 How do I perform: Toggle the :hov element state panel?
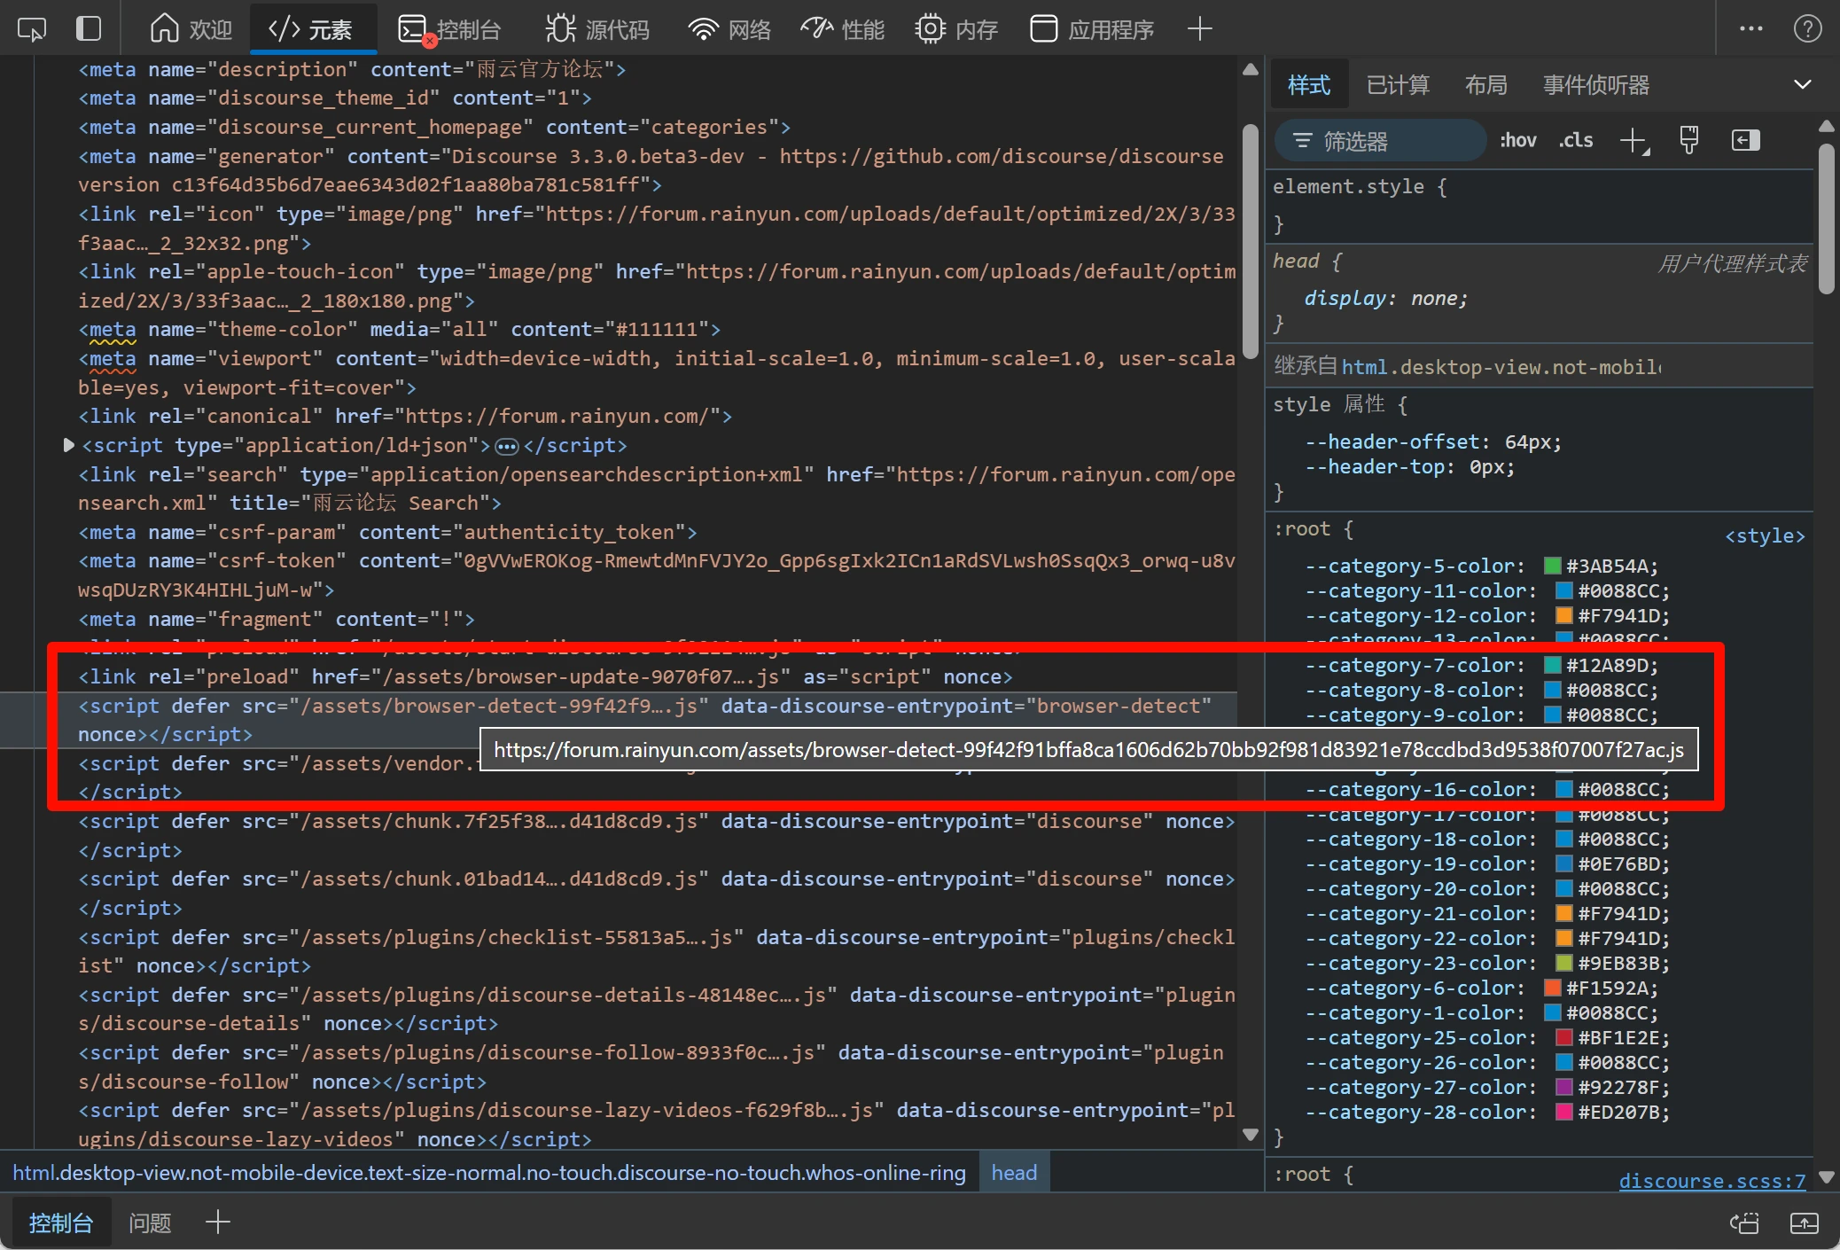[1517, 140]
